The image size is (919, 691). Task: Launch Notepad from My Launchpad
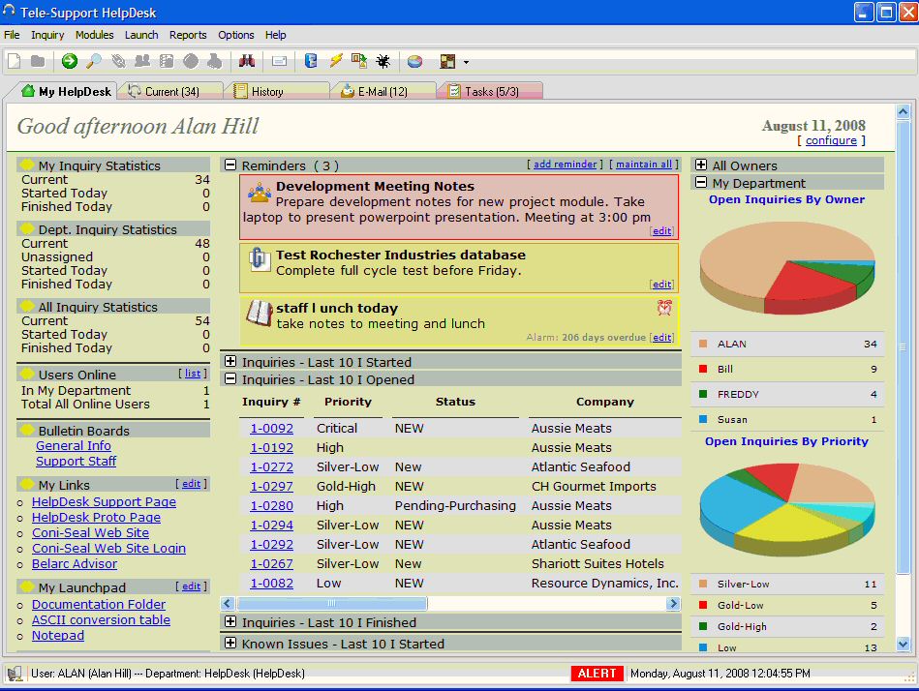pyautogui.click(x=58, y=636)
